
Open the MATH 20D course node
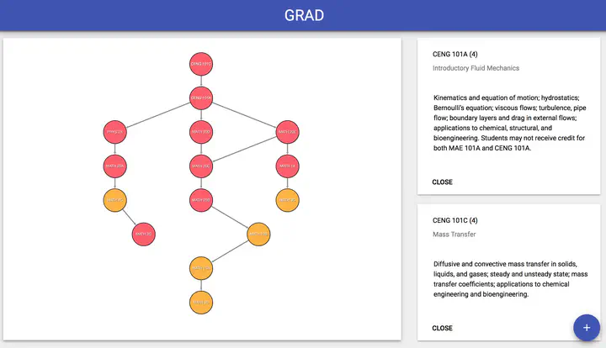[201, 132]
